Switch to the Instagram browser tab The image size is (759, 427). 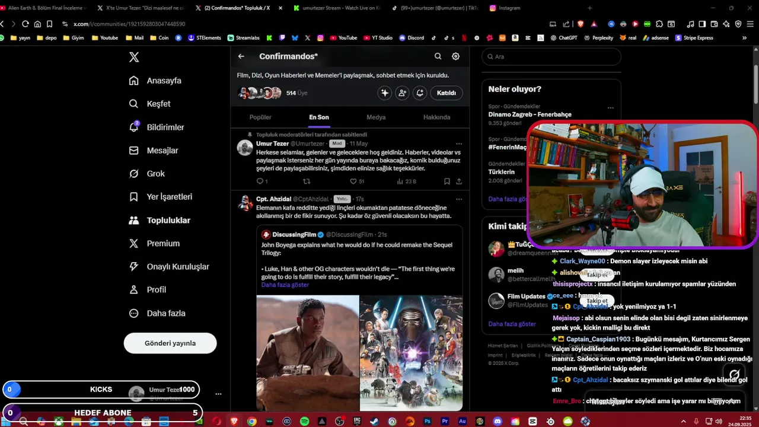click(505, 8)
